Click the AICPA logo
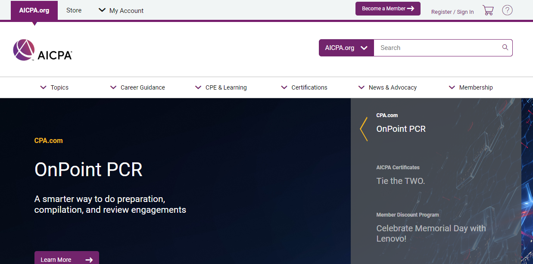 point(42,50)
